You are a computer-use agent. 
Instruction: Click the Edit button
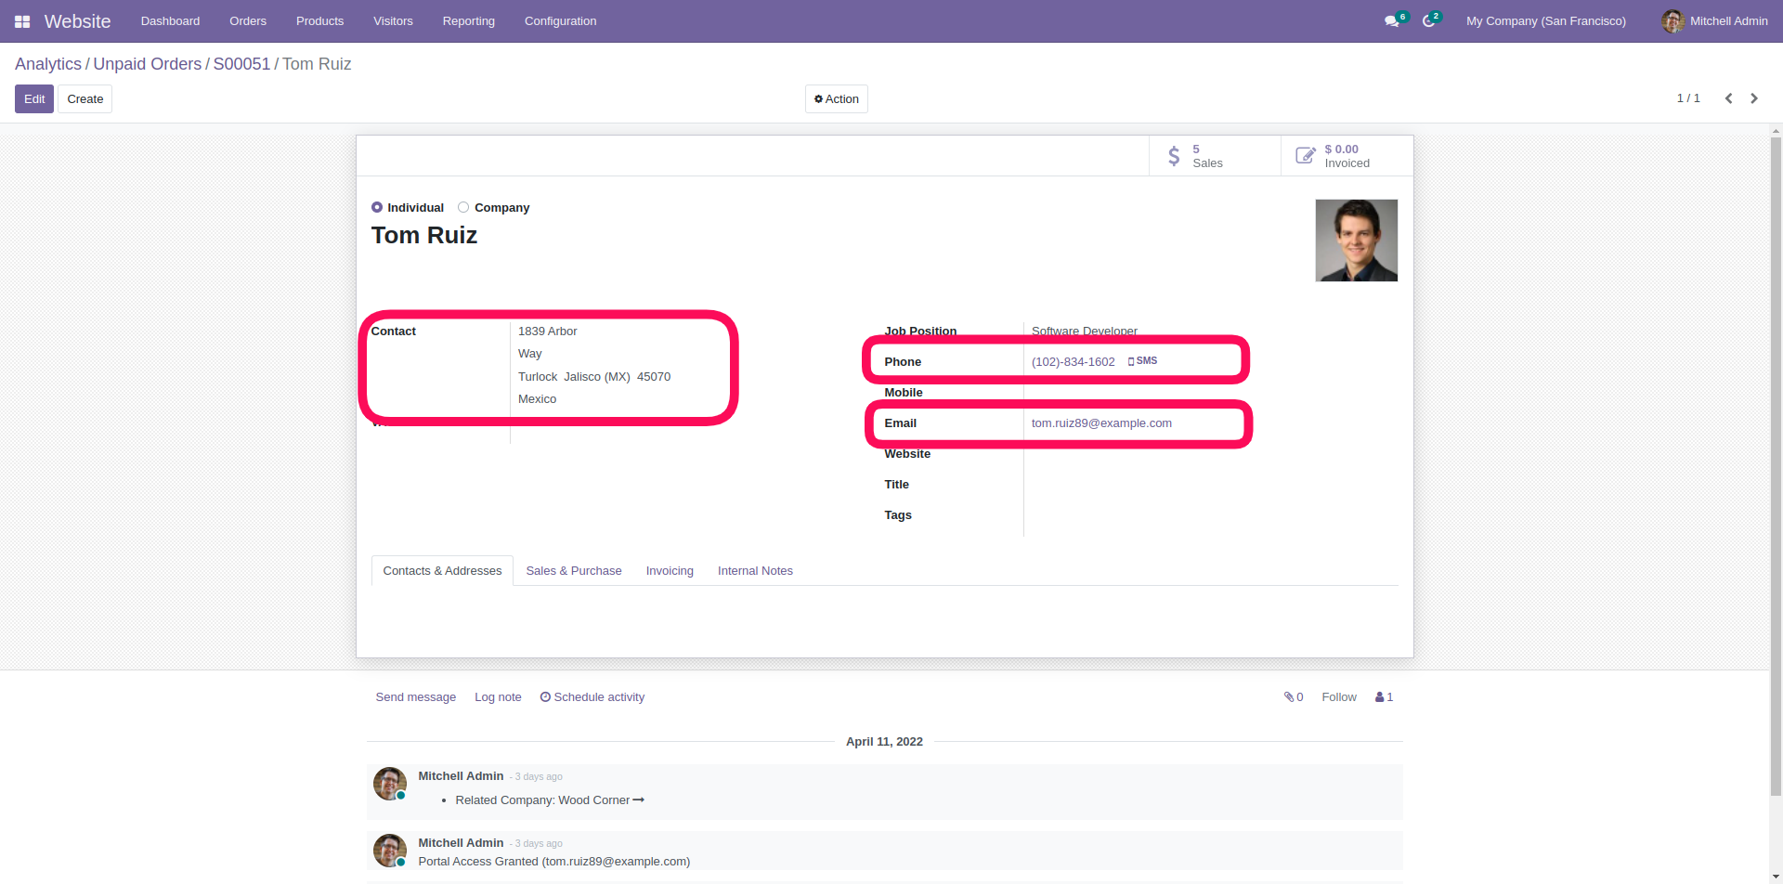34,99
